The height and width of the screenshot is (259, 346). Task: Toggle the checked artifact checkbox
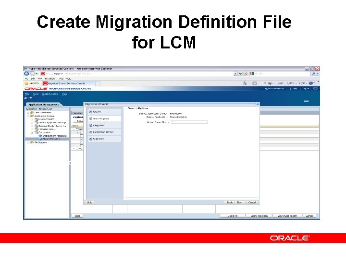point(81,139)
